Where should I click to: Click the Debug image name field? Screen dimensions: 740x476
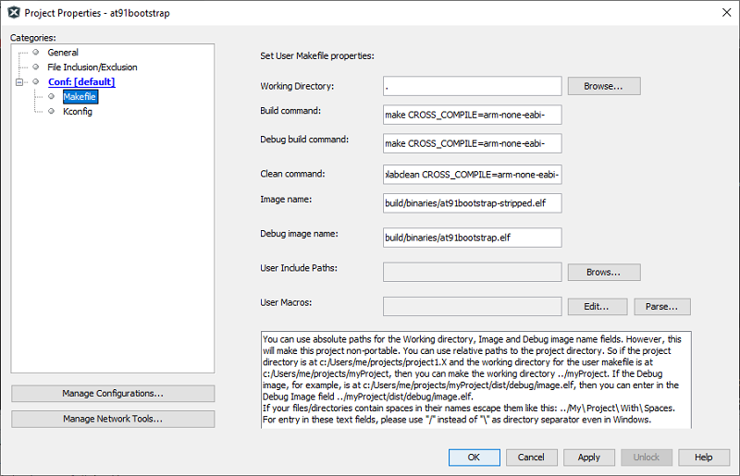pos(472,238)
